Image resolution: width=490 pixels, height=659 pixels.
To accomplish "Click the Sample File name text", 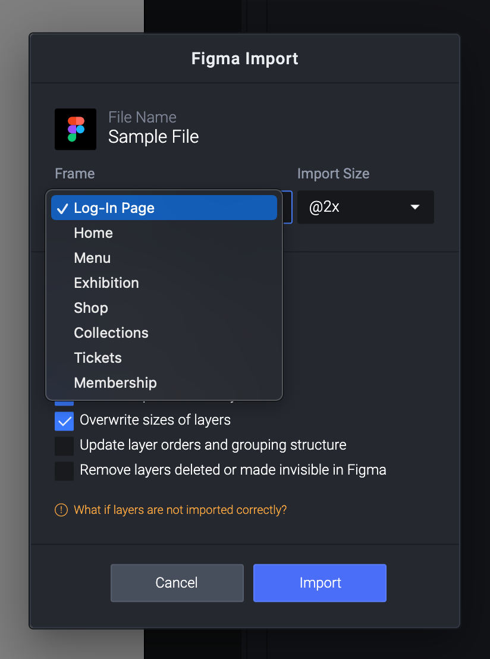I will [153, 137].
